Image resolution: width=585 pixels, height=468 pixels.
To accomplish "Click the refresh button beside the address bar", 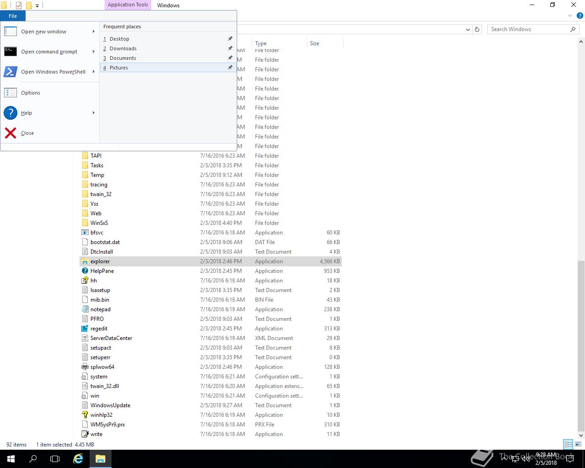I will 477,29.
